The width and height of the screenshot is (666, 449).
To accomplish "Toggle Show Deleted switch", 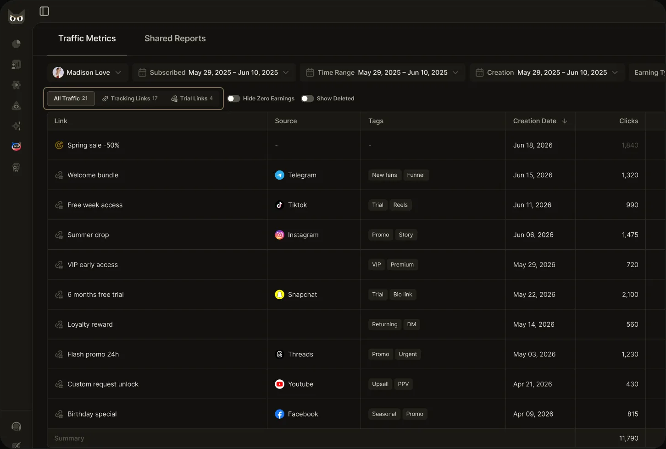I will 307,99.
